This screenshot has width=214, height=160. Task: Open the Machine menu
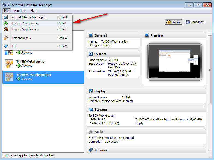[x=20, y=11]
